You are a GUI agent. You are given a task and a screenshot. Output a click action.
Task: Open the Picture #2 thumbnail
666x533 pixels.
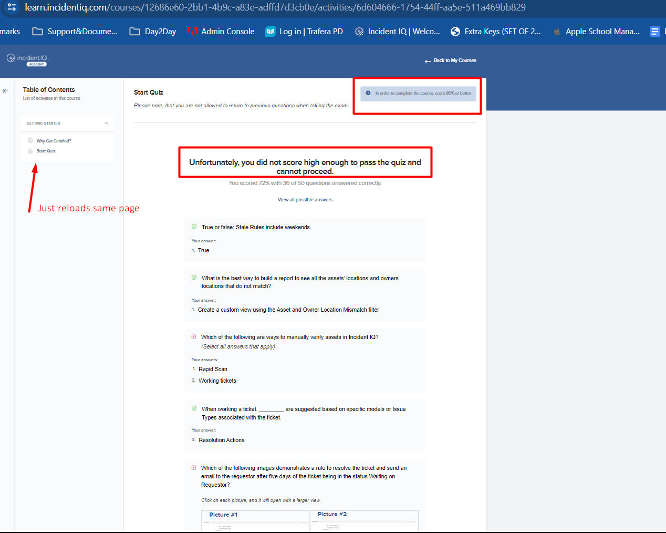[x=364, y=521]
